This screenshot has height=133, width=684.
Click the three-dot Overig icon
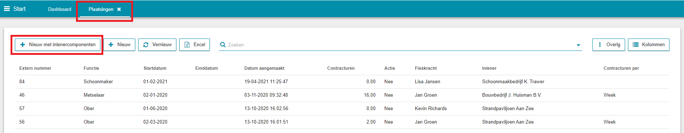click(600, 45)
